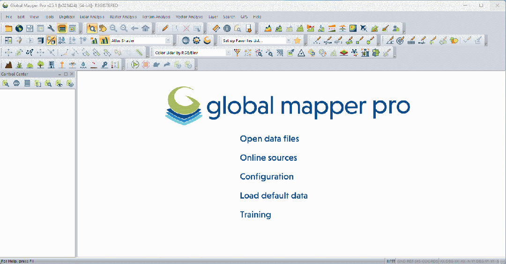Image resolution: width=506 pixels, height=264 pixels.
Task: Click the turtle slow speed icon
Action: tap(156, 64)
